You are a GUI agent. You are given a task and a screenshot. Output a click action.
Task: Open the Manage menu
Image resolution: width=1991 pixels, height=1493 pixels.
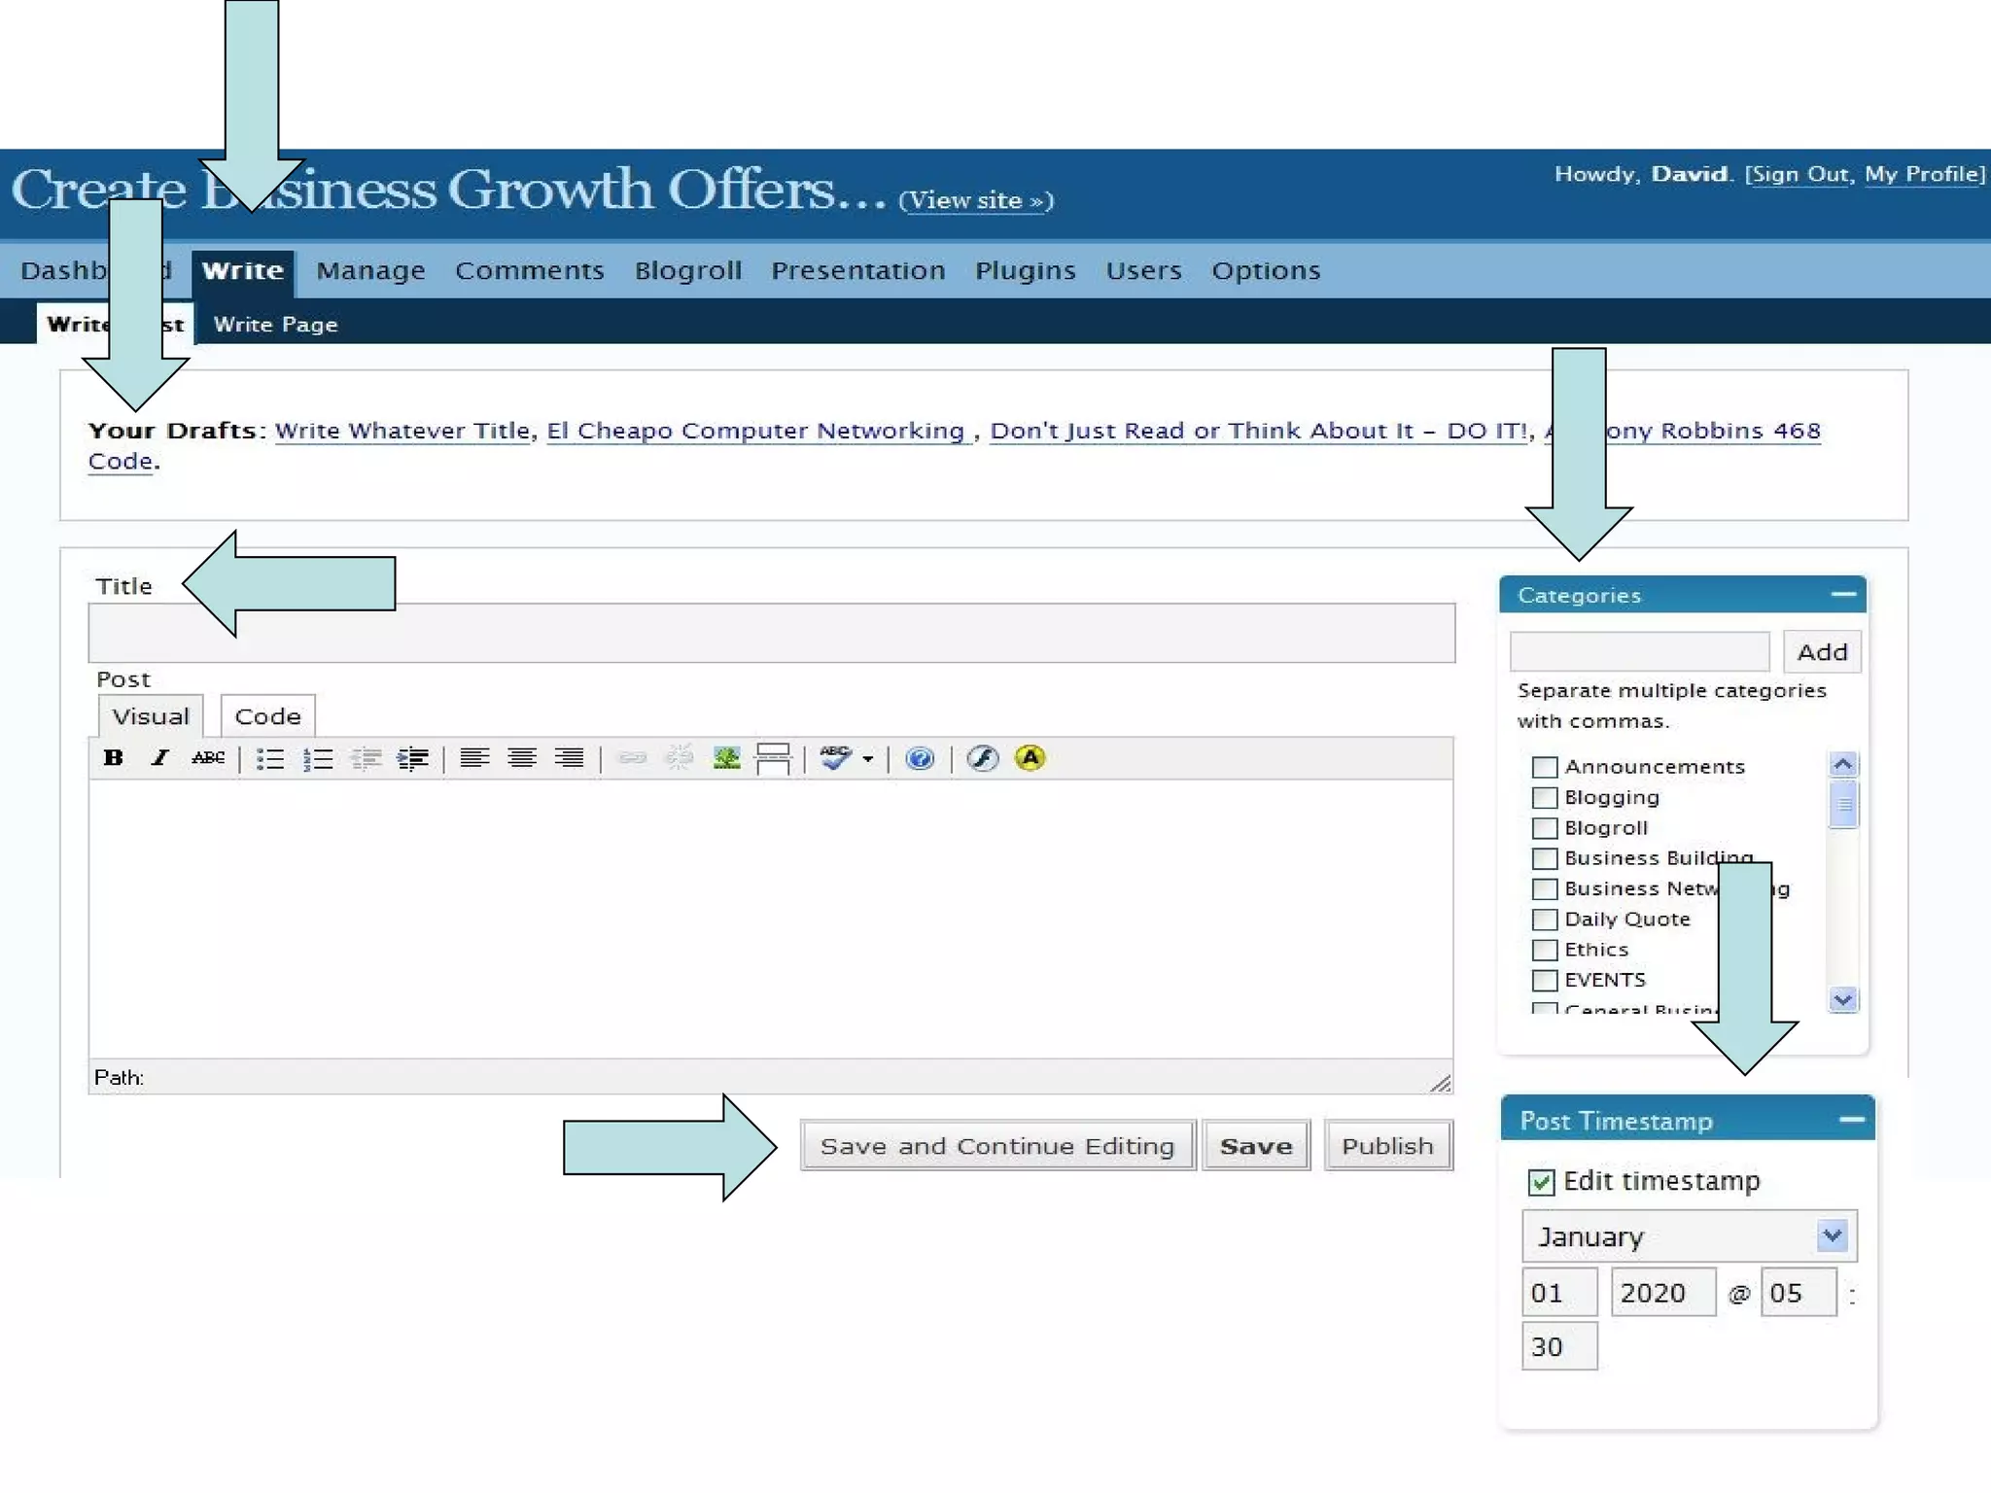coord(370,270)
